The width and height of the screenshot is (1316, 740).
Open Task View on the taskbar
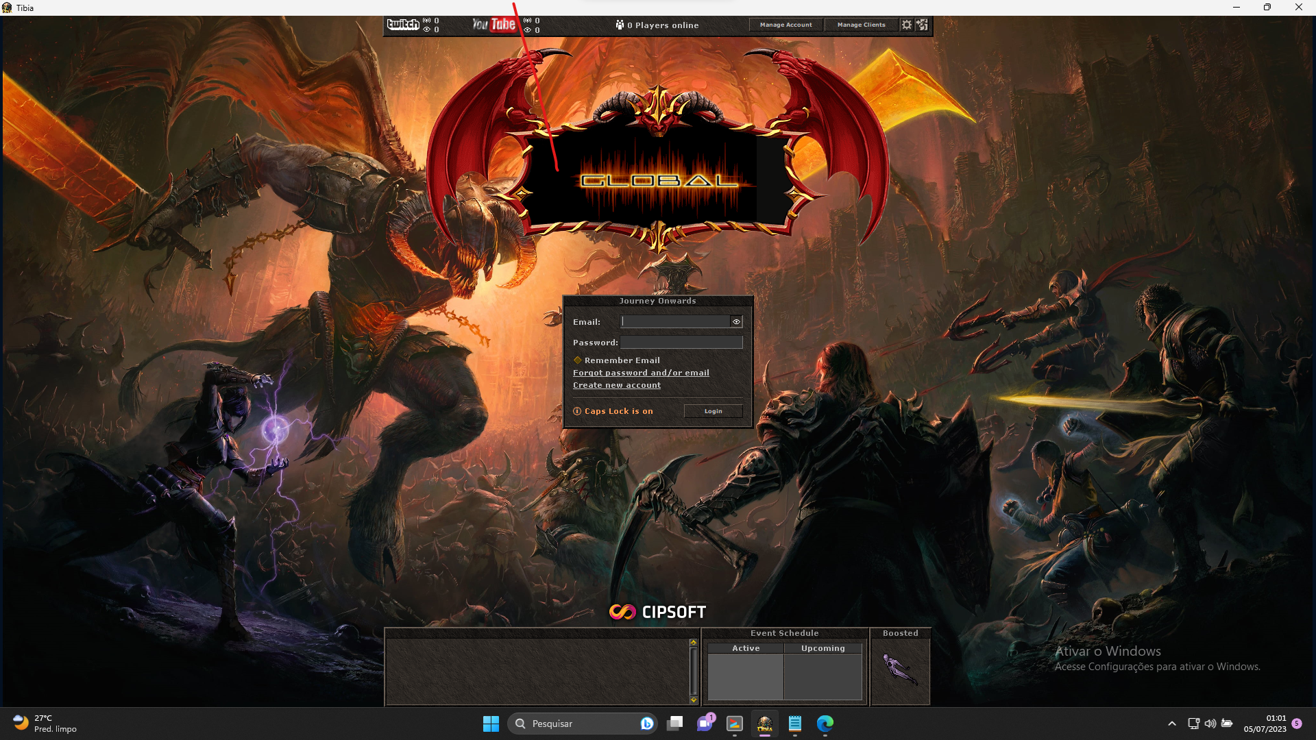point(675,724)
